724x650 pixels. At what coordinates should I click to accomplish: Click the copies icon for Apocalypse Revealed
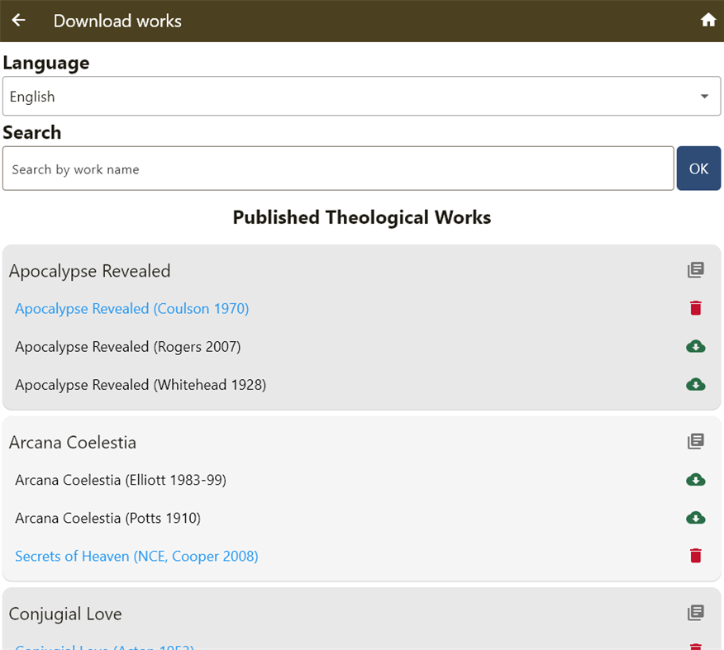click(x=695, y=270)
